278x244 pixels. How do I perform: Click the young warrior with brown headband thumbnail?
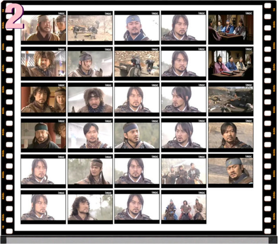point(90,171)
